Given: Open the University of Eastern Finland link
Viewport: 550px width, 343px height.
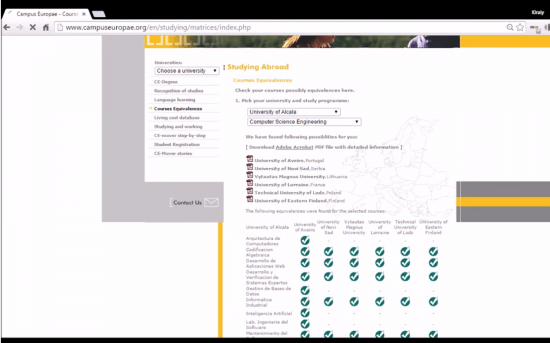Looking at the screenshot, I should point(290,201).
